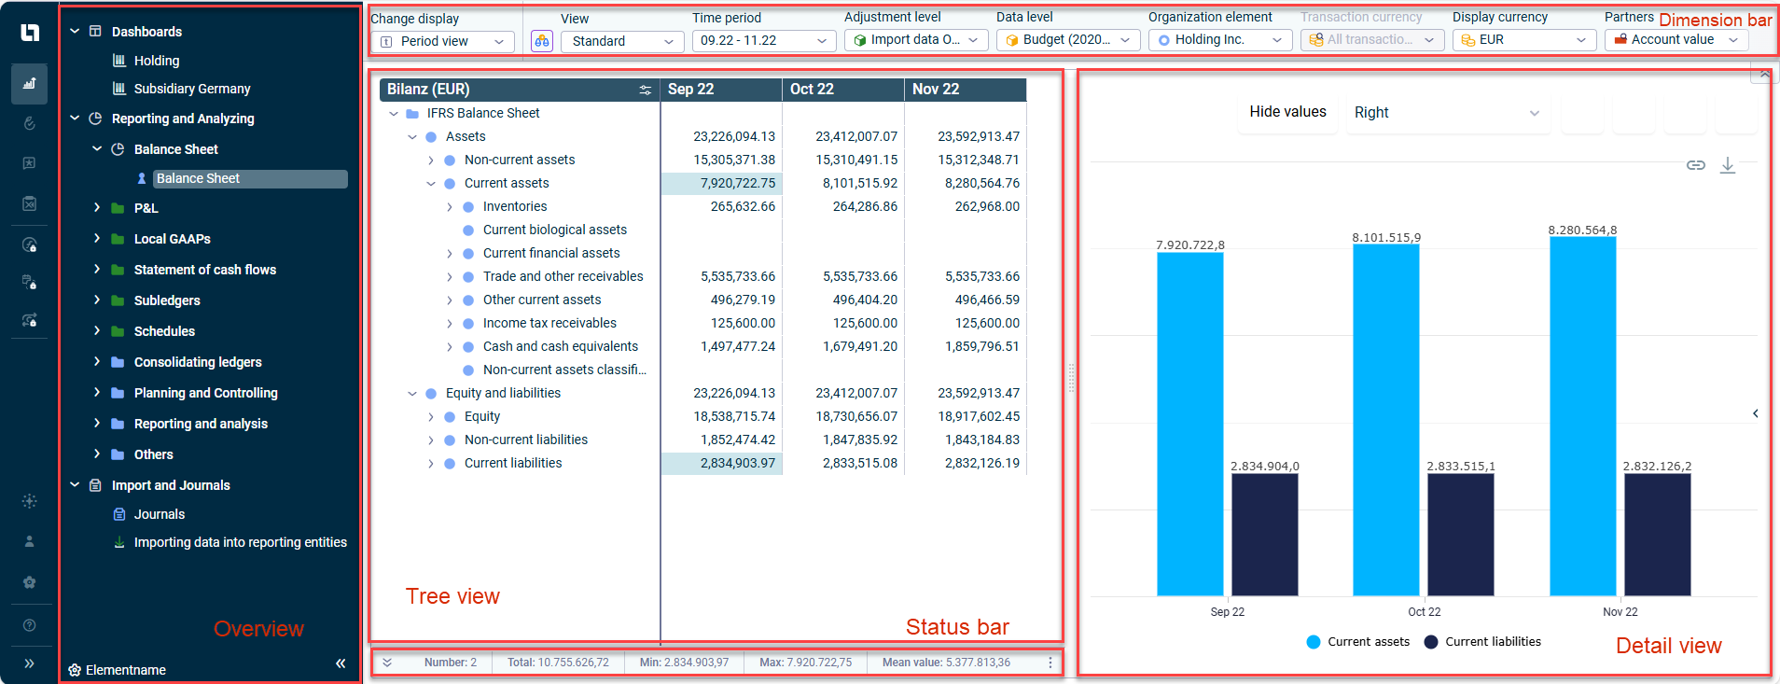
Task: Click the application logo in sidebar
Action: pos(30,33)
